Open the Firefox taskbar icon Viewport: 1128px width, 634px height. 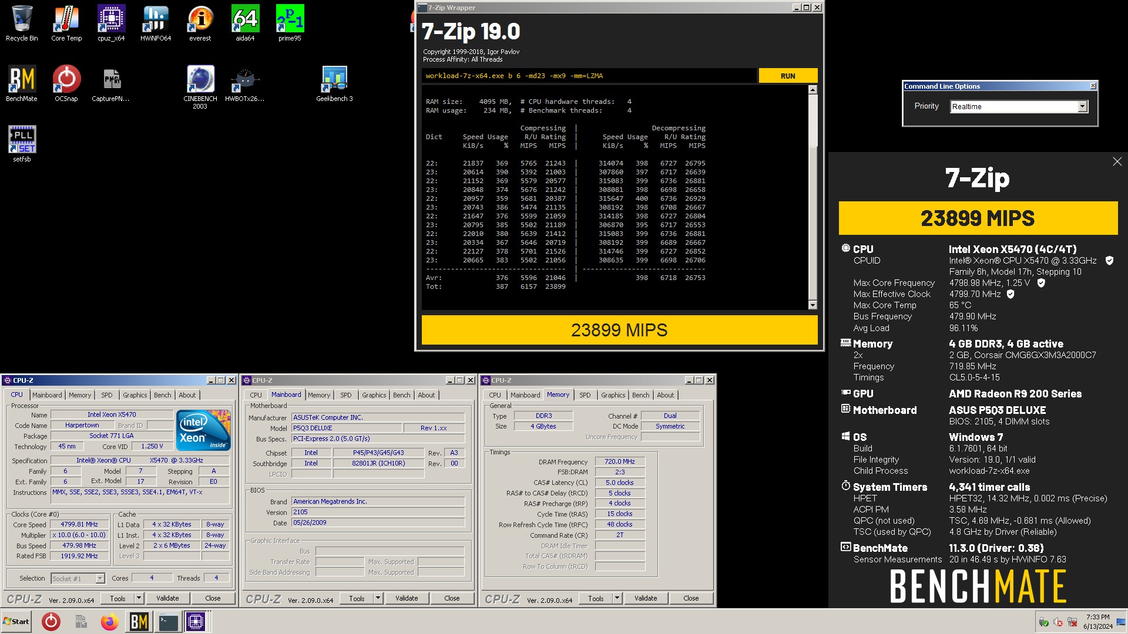coord(109,622)
